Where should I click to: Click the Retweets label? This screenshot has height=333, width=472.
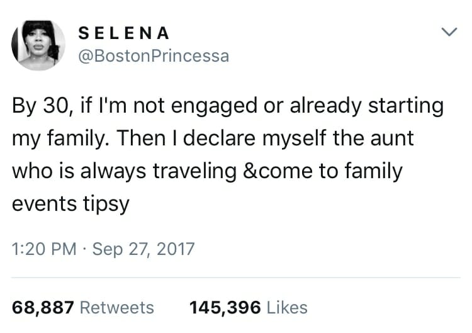click(x=118, y=307)
